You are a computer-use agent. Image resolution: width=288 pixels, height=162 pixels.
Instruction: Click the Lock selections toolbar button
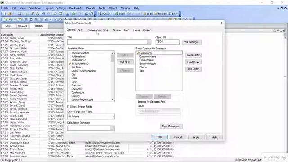click(148, 14)
